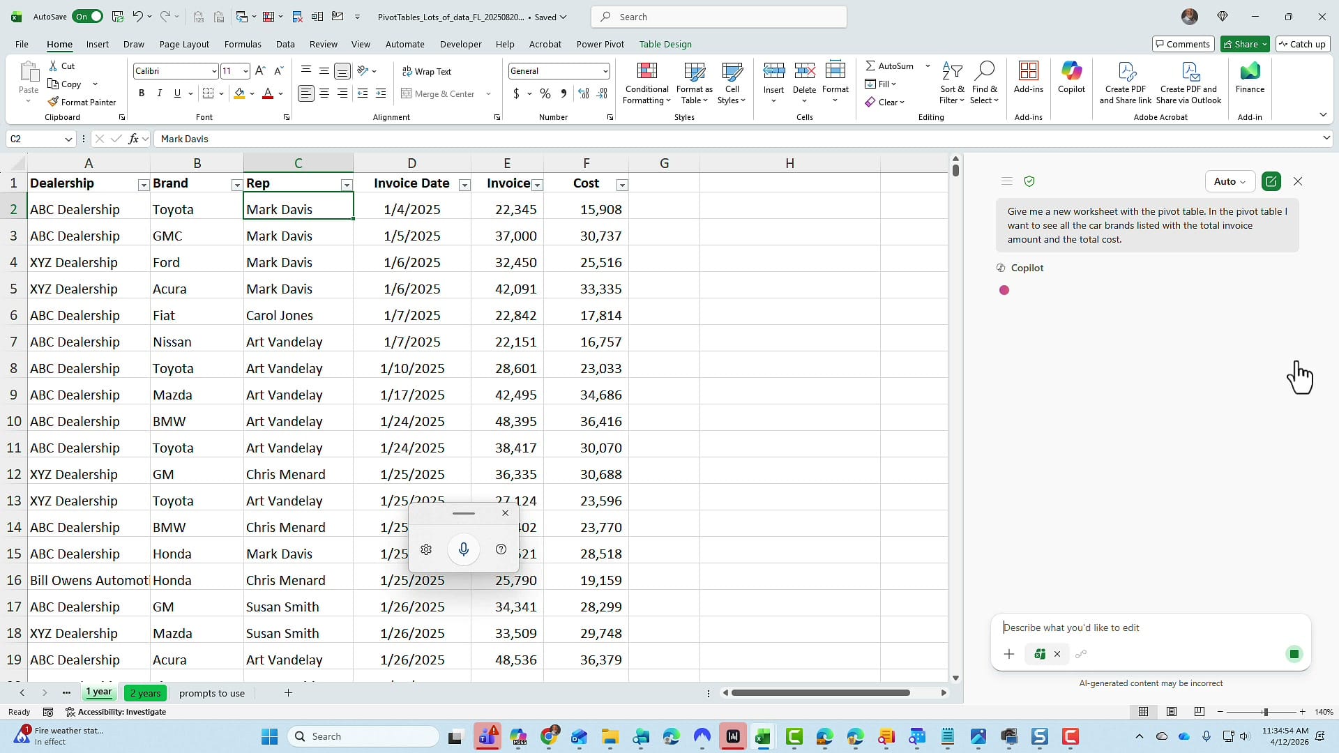Click the Finance add-in icon
Screen dimensions: 1339x753
(x=1249, y=79)
